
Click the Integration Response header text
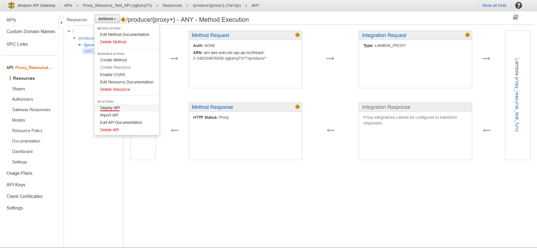click(386, 107)
